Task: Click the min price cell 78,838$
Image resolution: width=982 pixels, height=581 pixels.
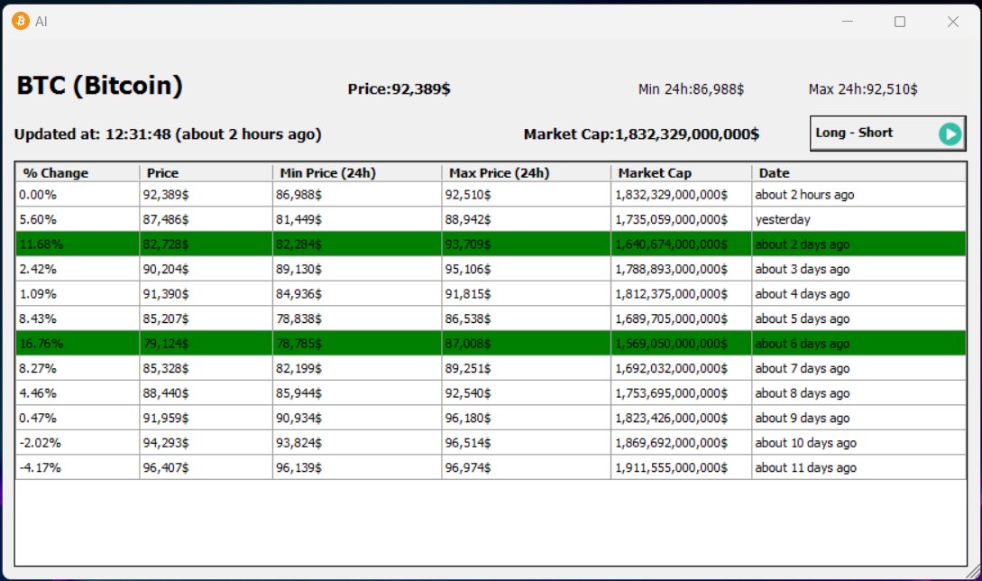Action: (x=357, y=318)
